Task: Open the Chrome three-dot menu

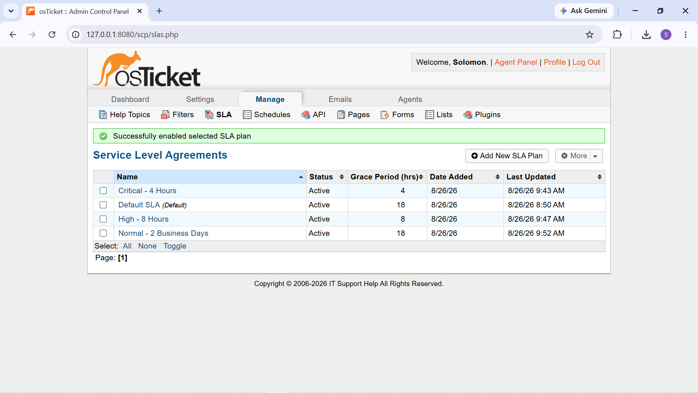Action: (685, 35)
